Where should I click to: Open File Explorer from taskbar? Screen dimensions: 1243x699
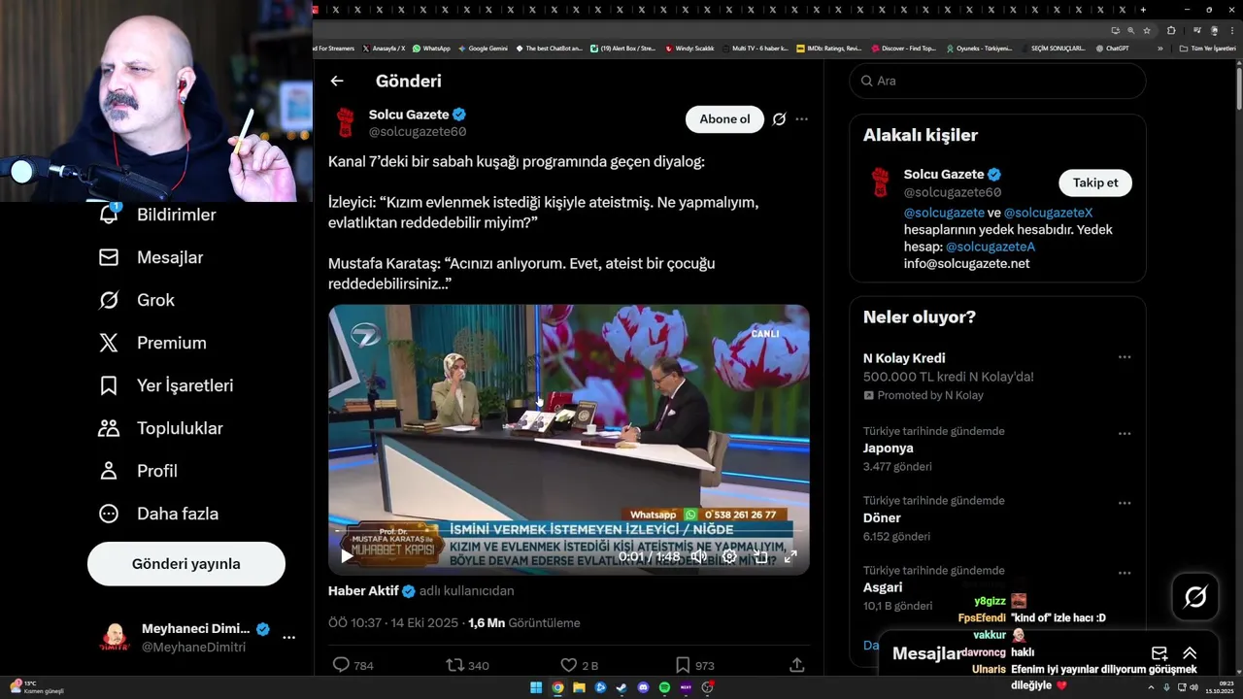pyautogui.click(x=579, y=687)
